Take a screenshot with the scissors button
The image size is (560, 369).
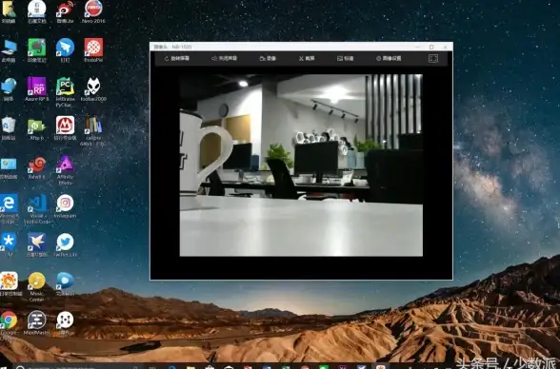point(307,58)
